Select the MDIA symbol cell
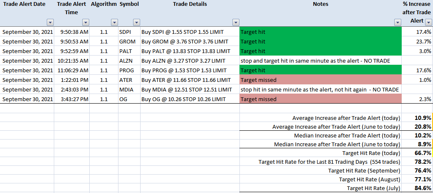 pos(129,89)
